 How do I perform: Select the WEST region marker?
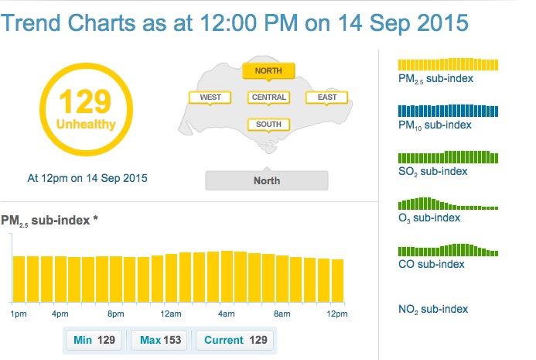click(210, 98)
